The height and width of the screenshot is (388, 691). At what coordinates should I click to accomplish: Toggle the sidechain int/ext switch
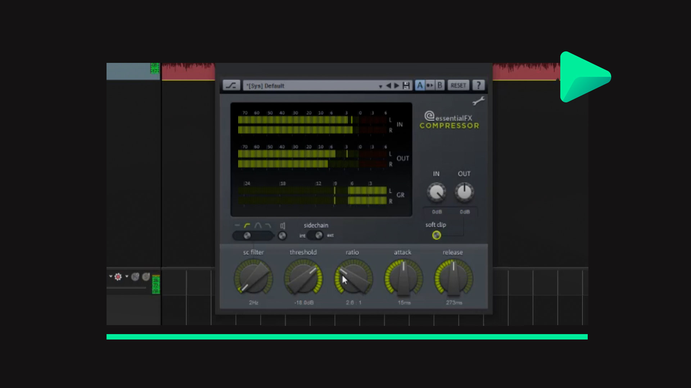[x=316, y=235]
